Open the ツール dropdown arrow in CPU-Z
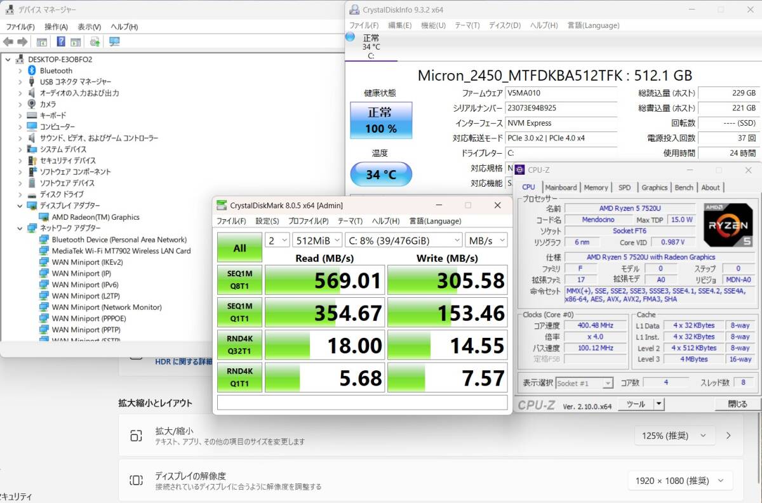Viewport: 762px width, 503px height. coord(659,404)
